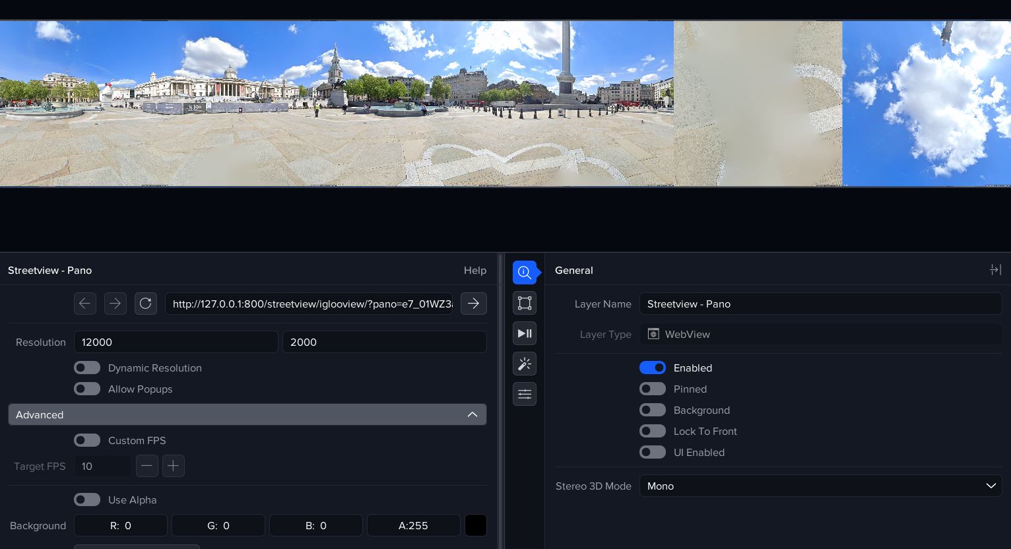This screenshot has width=1011, height=549.
Task: Open the General info properties tab icon
Action: pyautogui.click(x=525, y=273)
